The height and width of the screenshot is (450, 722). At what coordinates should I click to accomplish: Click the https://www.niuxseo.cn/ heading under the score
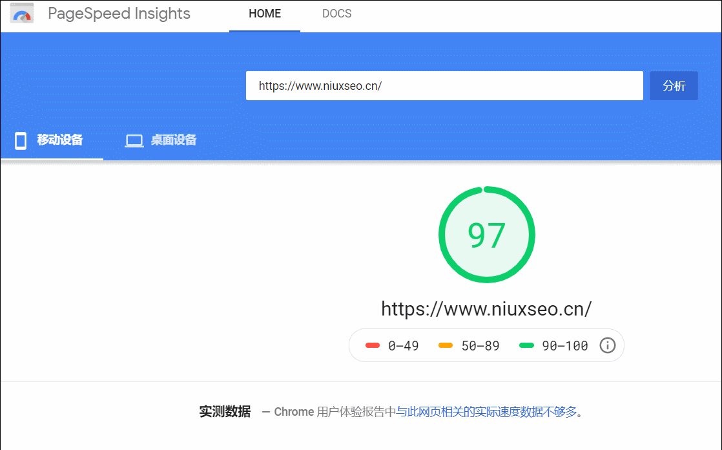point(486,309)
